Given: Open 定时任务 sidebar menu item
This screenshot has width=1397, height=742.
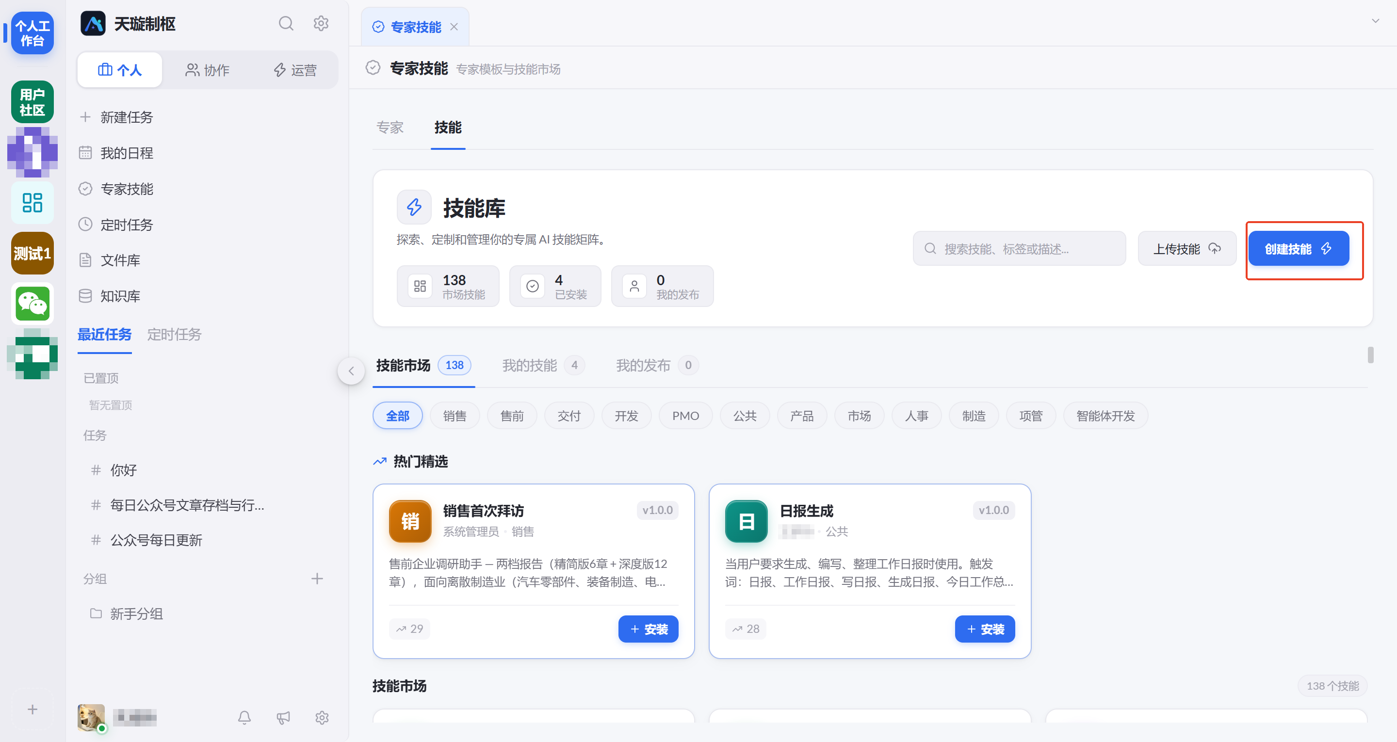Looking at the screenshot, I should (x=207, y=225).
